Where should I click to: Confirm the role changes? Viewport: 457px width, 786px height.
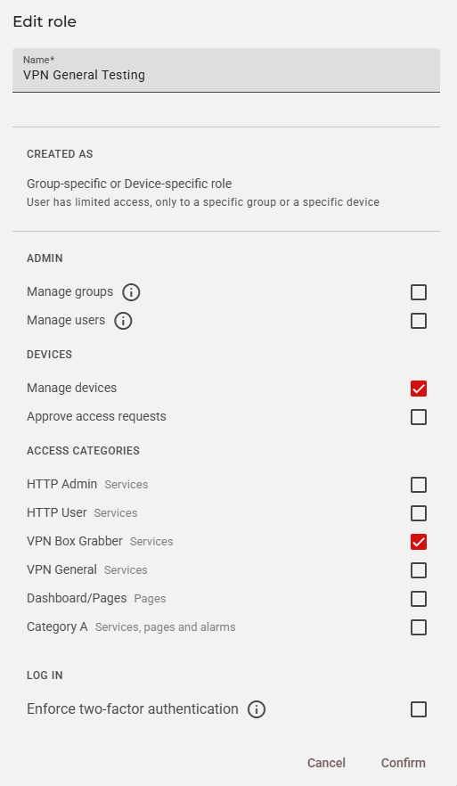tap(404, 763)
